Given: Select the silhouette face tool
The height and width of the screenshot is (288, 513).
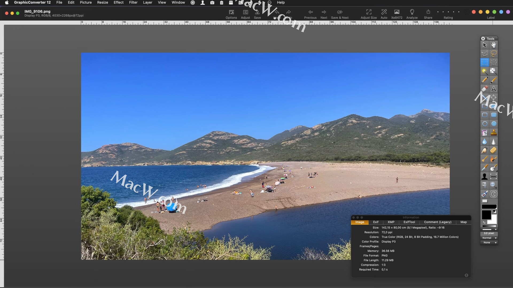Looking at the screenshot, I should 485,177.
